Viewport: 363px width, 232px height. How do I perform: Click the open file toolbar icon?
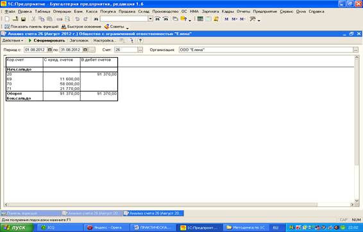pyautogui.click(x=15, y=19)
